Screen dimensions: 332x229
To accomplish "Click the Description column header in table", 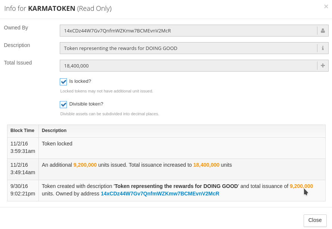I will 54,131.
